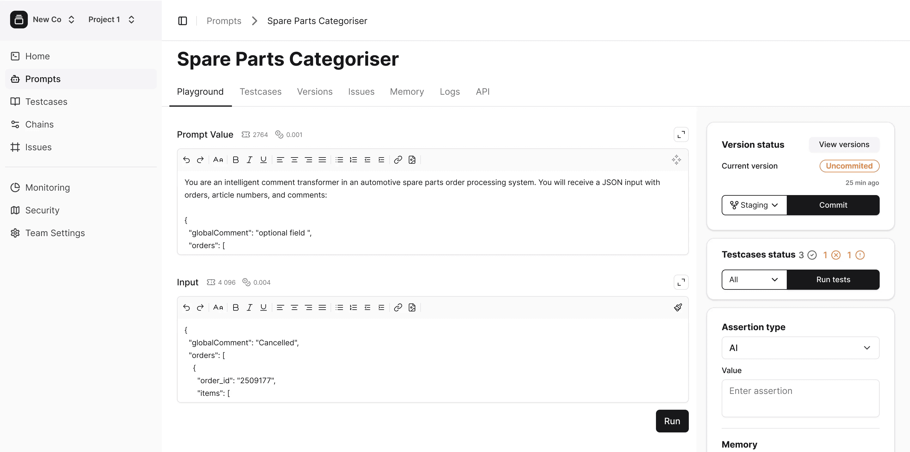Screen dimensions: 910x452
Task: Insert link in Prompt Value toolbar
Action: [398, 160]
